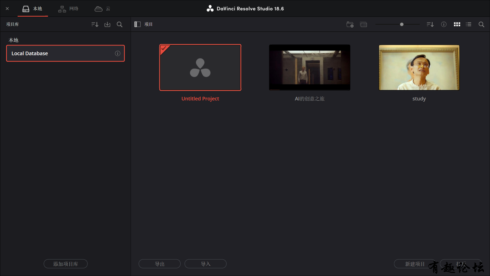Switch to list view

(469, 24)
